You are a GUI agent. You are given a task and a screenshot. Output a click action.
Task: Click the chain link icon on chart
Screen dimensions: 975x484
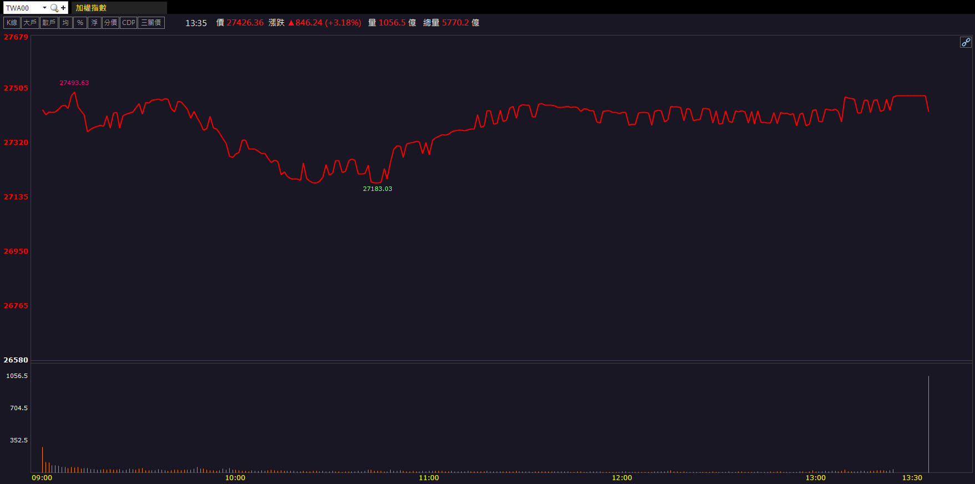tap(966, 42)
